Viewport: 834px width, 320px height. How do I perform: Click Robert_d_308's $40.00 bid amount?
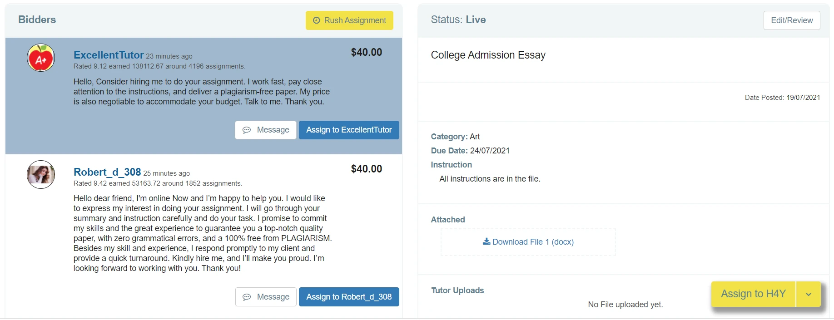(x=366, y=169)
